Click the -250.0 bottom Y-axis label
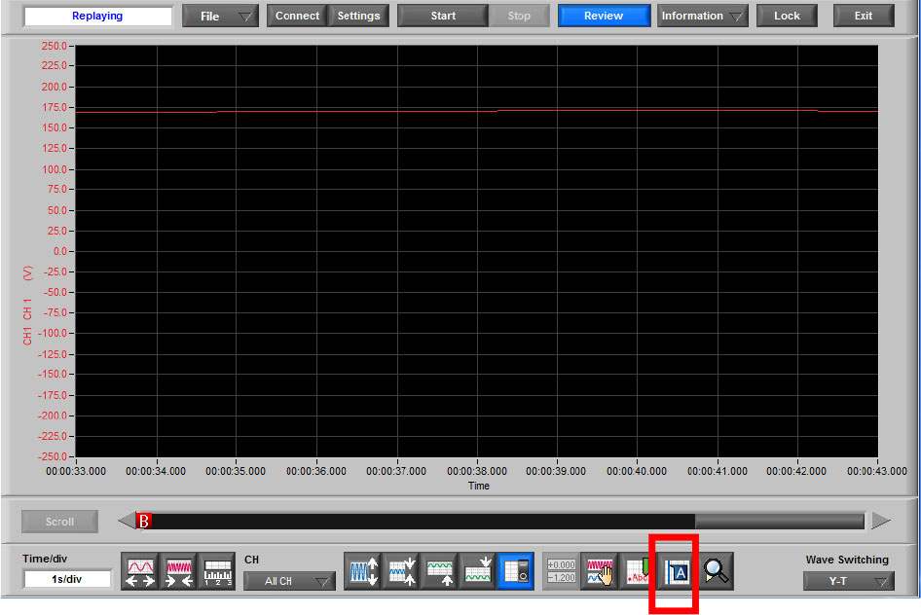This screenshot has width=921, height=615. [x=53, y=456]
